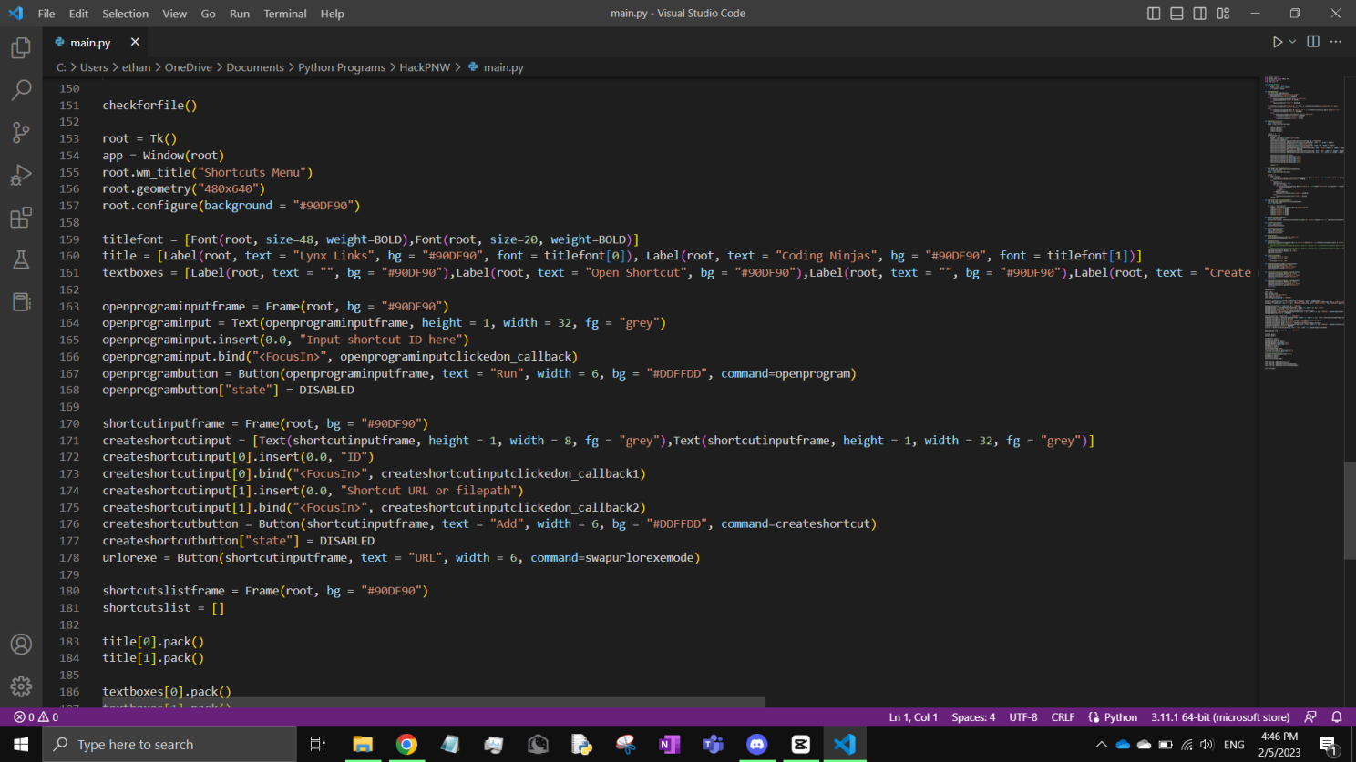Click Python language mode in status bar
Image resolution: width=1356 pixels, height=762 pixels.
coord(1120,717)
